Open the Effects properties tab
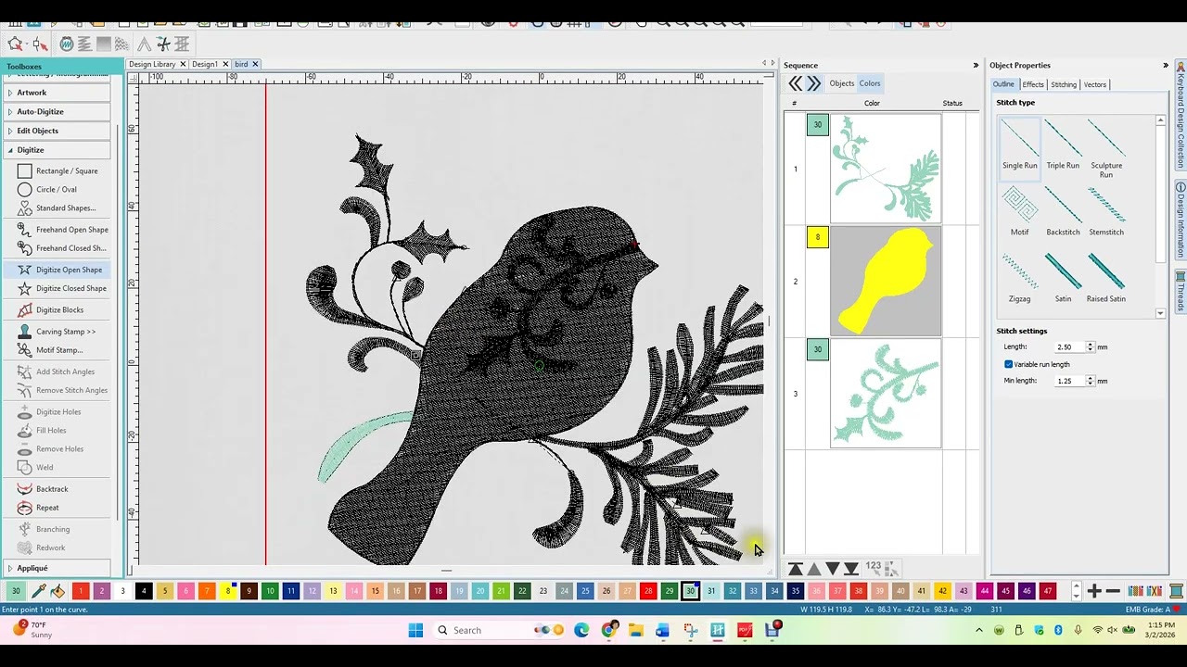1187x667 pixels. pyautogui.click(x=1033, y=84)
